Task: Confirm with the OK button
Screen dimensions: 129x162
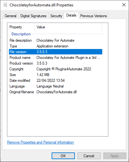Action: tap(63, 156)
